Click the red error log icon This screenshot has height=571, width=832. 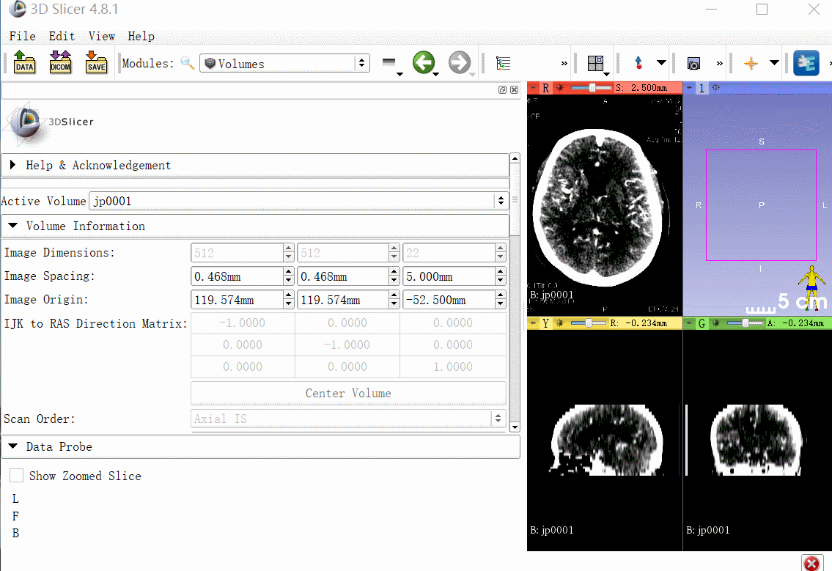coord(811,563)
